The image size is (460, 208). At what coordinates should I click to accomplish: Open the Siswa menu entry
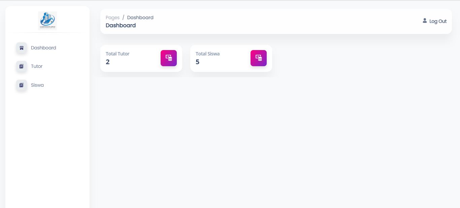click(x=37, y=85)
